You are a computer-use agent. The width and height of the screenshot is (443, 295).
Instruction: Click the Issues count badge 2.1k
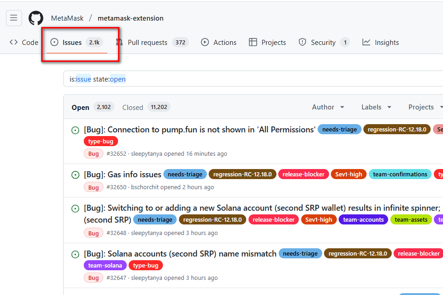94,43
